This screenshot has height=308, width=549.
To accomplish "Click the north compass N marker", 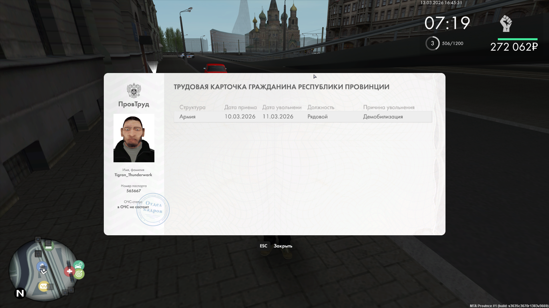I will pyautogui.click(x=20, y=293).
